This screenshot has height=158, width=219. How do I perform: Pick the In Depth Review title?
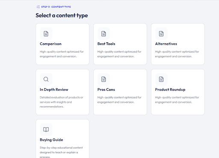click(x=54, y=89)
